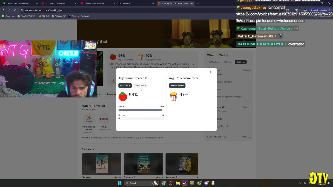Expand the show synopsis chevron

(x=193, y=64)
